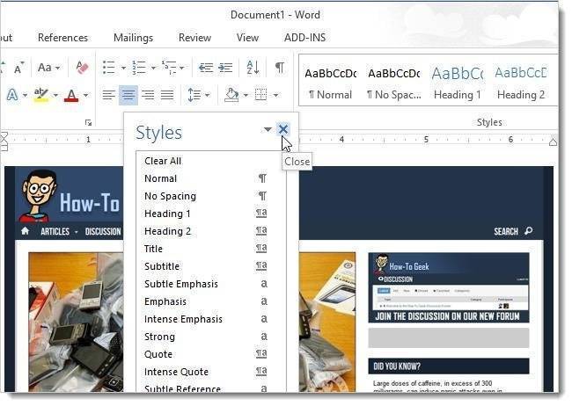Open the Mailings ribbon tab
572x406 pixels.
click(133, 38)
